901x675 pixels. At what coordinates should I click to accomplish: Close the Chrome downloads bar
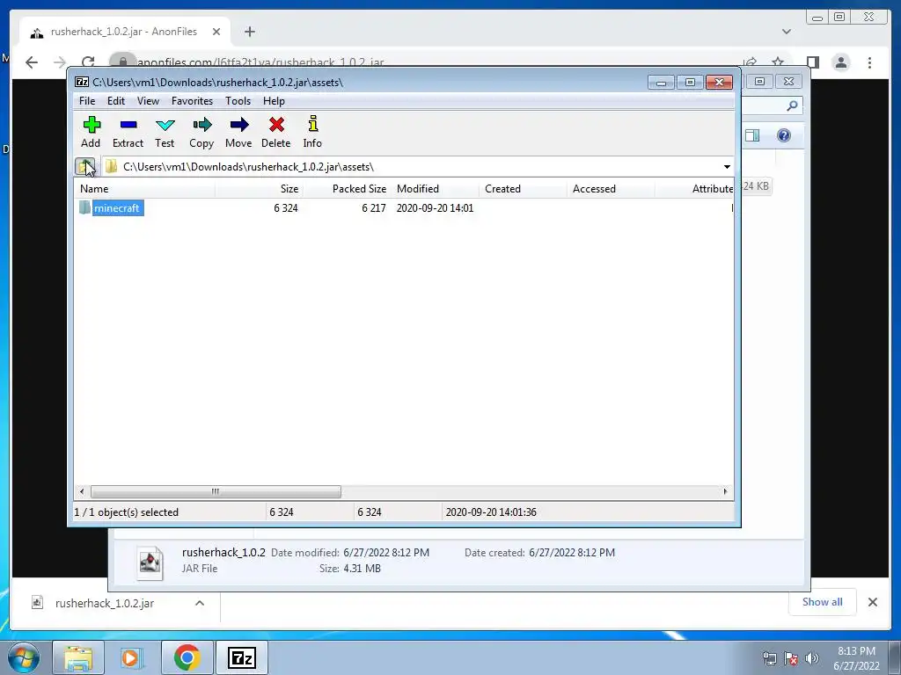[872, 601]
